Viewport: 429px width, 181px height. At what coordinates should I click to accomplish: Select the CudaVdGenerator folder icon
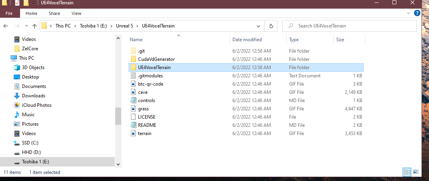(133, 59)
